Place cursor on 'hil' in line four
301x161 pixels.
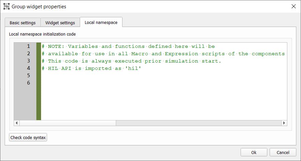click(133, 68)
